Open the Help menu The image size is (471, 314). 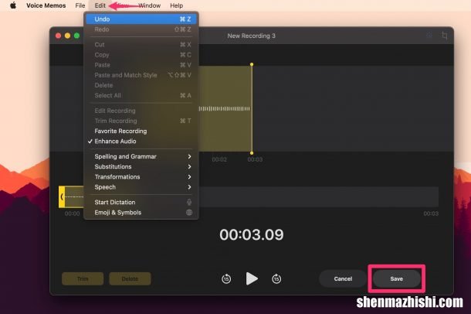(x=176, y=5)
